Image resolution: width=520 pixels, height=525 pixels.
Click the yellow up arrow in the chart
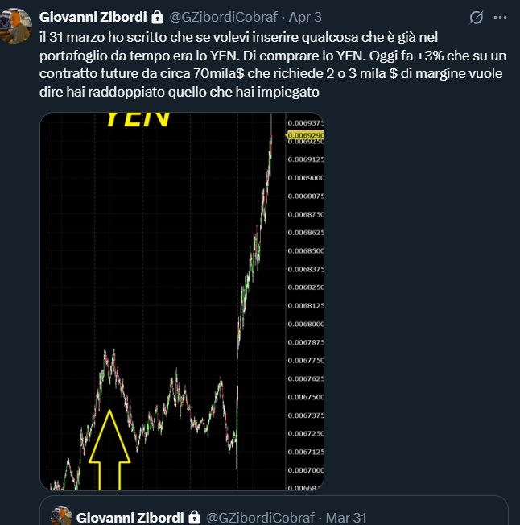point(109,449)
